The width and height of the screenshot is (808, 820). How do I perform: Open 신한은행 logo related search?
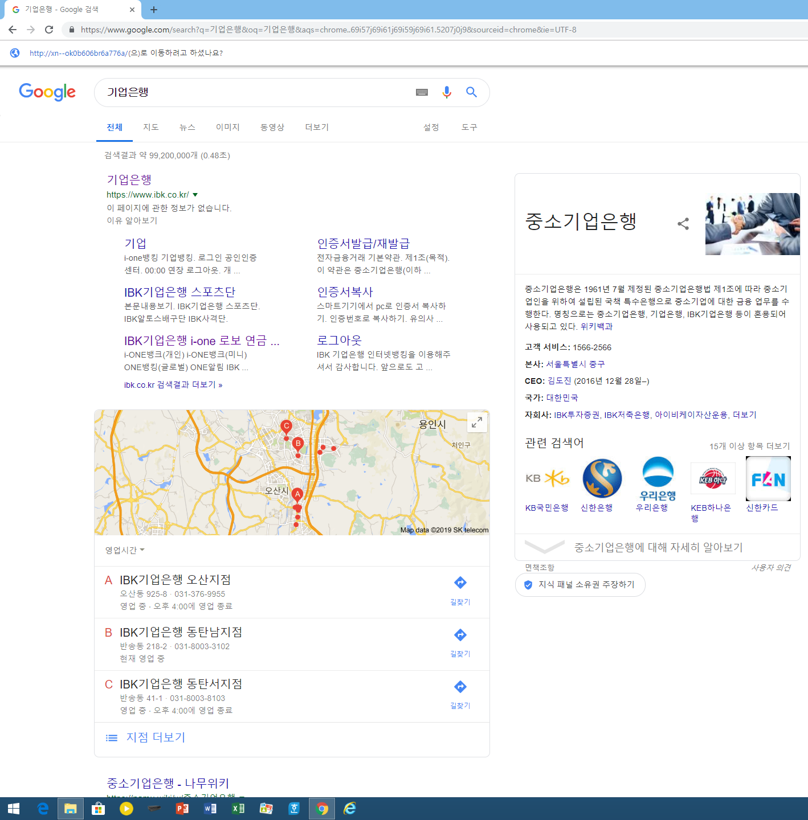pyautogui.click(x=602, y=478)
